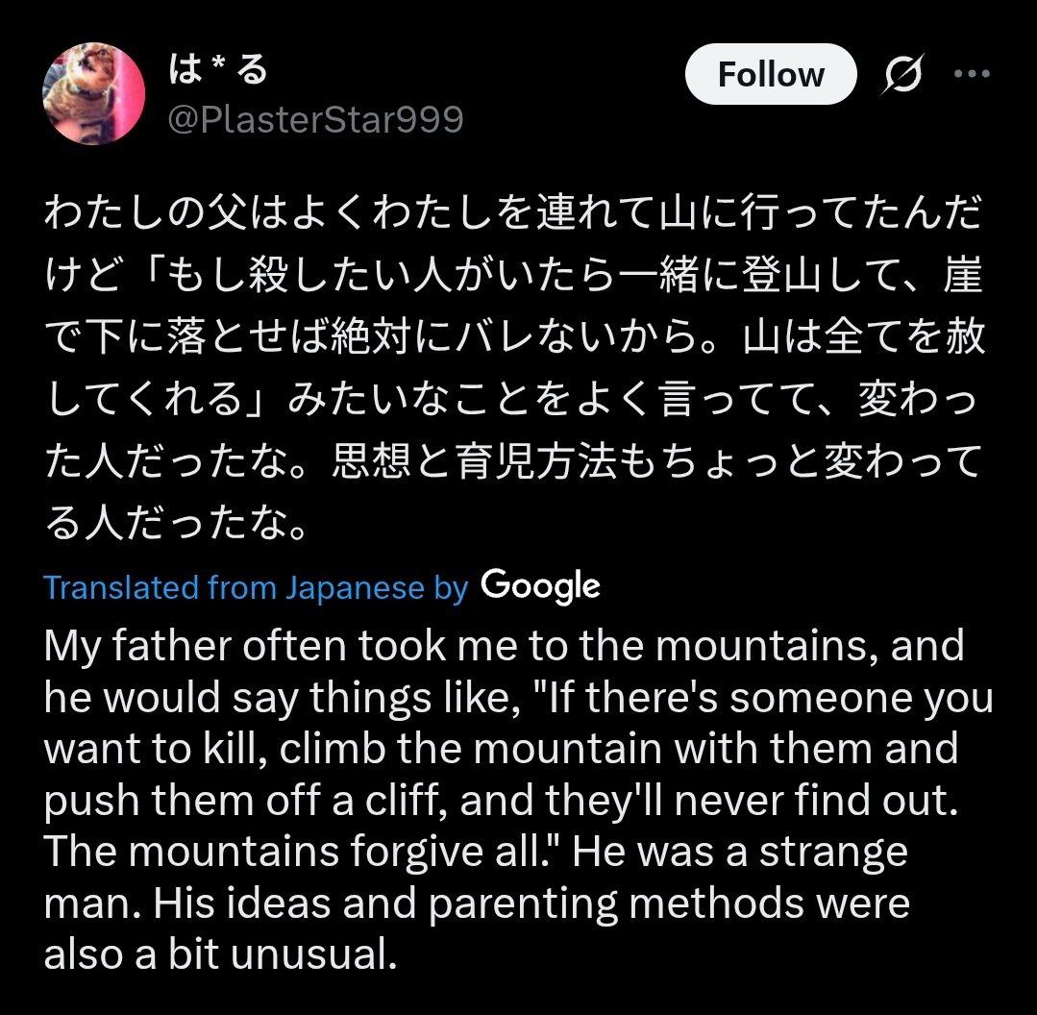The image size is (1037, 1015).
Task: Click the Japanese line starting with けど「もし殺したい
Action: point(512,277)
